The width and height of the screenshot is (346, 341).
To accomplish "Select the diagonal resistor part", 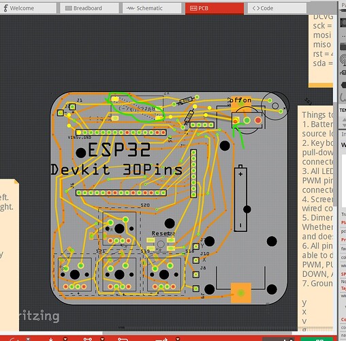I will pyautogui.click(x=189, y=117).
